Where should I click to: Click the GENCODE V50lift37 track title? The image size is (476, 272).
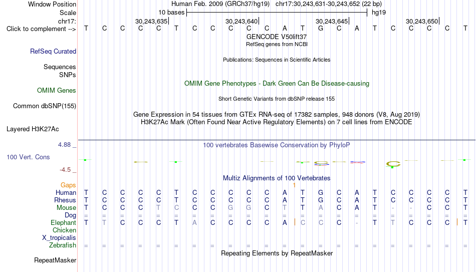click(x=277, y=37)
